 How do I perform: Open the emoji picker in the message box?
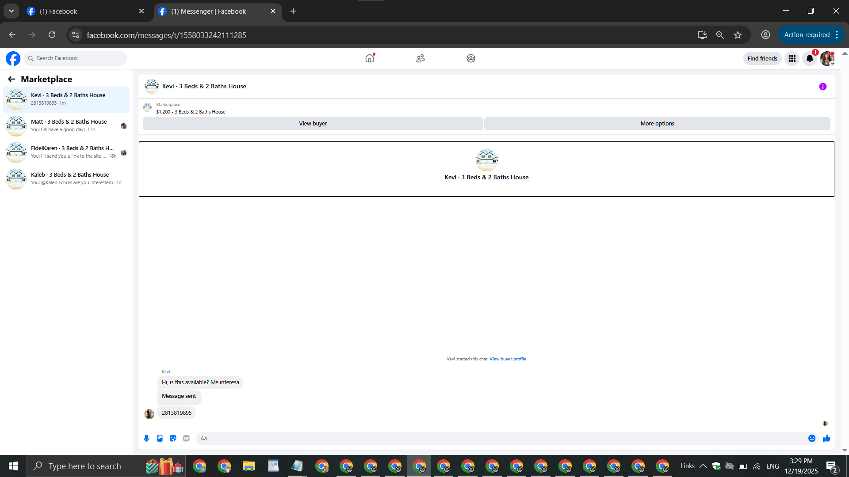coord(812,438)
